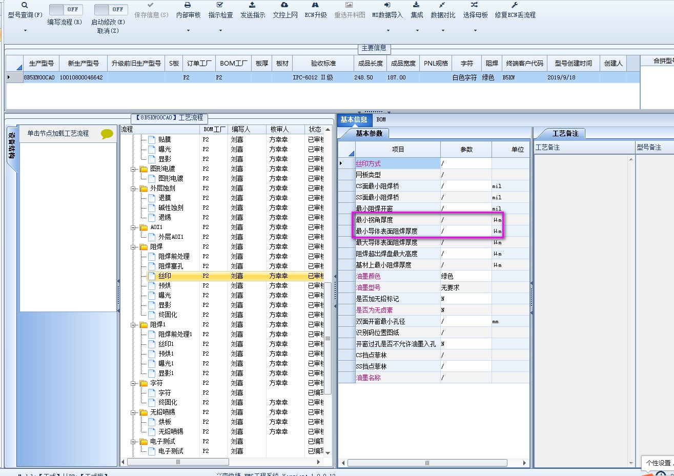674x476 pixels.
Task: Open dropdown arrow under MI数据导入
Action: click(x=387, y=31)
